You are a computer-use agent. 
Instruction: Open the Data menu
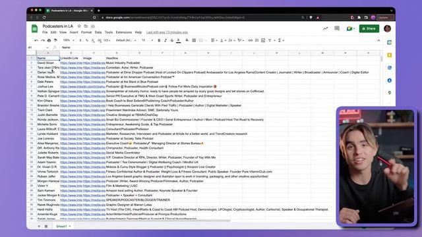[x=98, y=32]
